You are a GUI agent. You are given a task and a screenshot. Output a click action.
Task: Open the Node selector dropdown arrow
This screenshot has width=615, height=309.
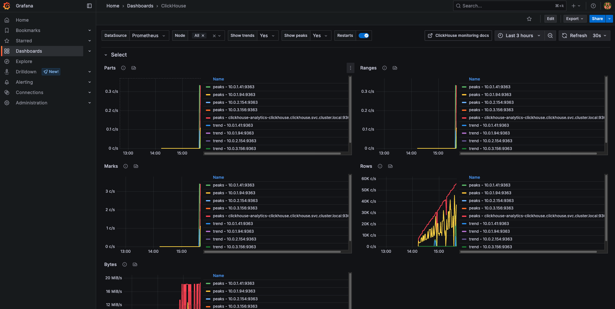220,36
